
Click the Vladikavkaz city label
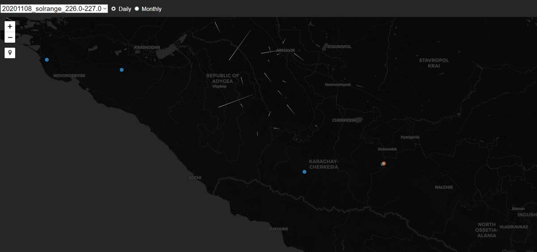pos(513,227)
